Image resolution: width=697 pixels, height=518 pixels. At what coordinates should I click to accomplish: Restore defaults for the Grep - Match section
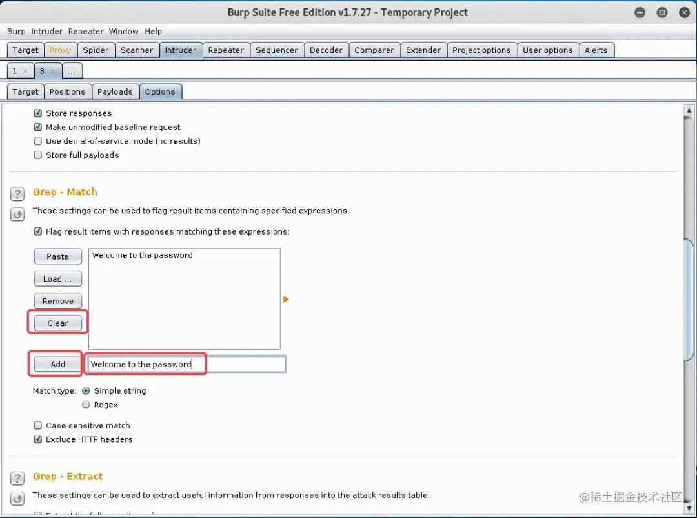click(x=17, y=215)
